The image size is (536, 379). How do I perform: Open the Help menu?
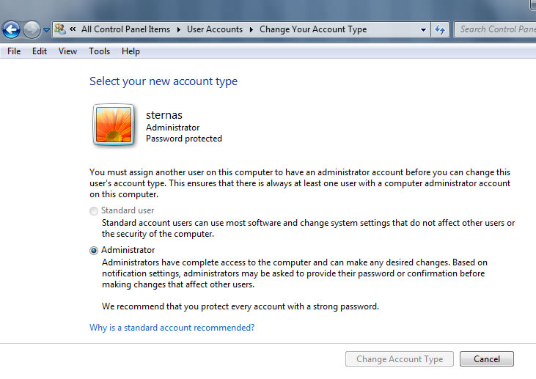[131, 51]
